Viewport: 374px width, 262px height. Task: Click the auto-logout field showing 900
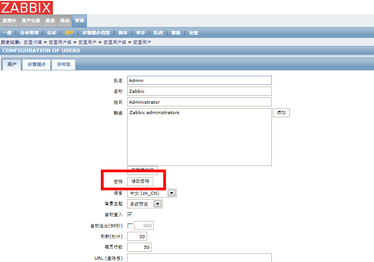coord(144,225)
